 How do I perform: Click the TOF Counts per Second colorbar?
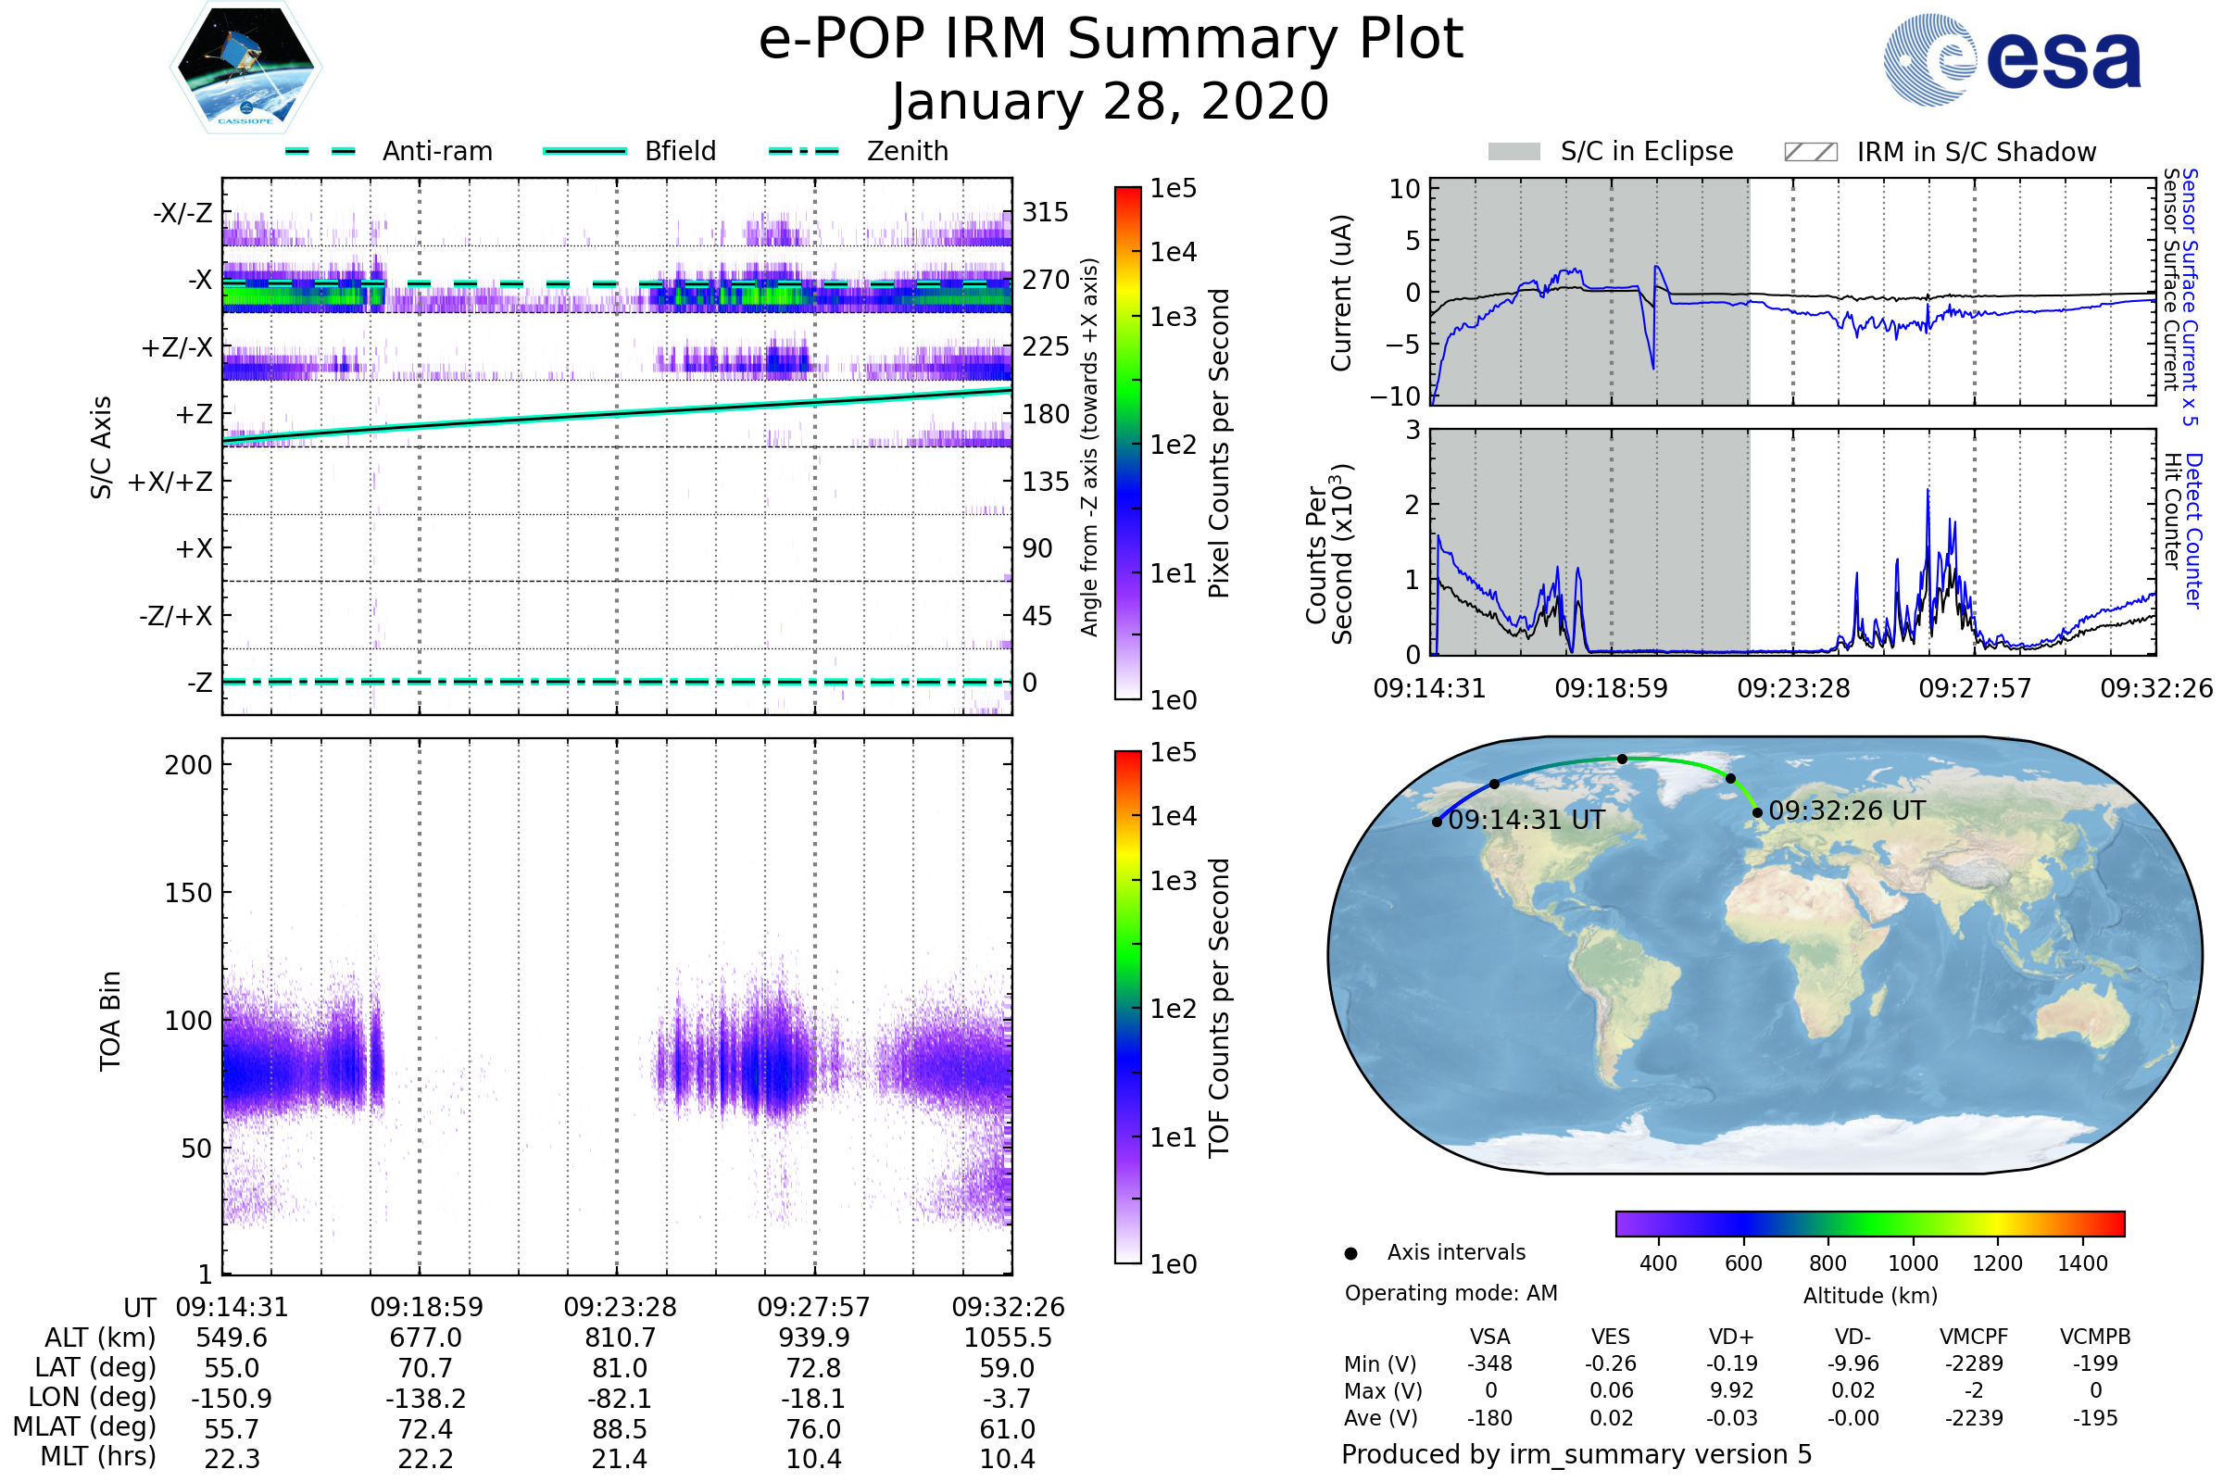(1127, 1007)
